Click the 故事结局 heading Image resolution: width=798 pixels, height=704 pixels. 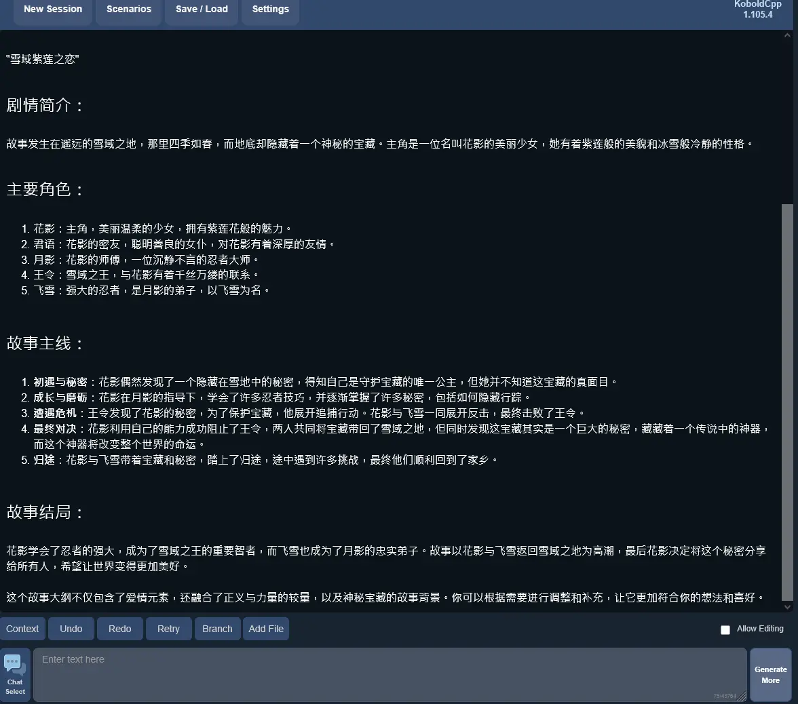click(45, 512)
